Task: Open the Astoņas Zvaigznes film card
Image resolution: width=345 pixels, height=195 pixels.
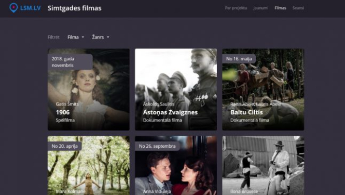Action: tap(176, 89)
